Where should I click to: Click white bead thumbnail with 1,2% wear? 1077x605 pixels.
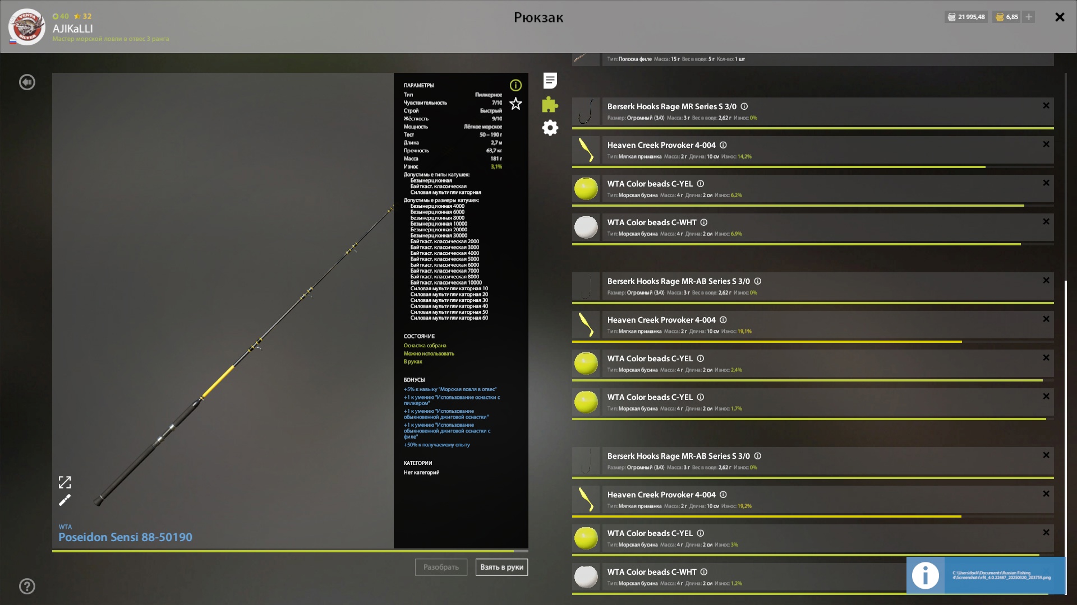click(586, 577)
